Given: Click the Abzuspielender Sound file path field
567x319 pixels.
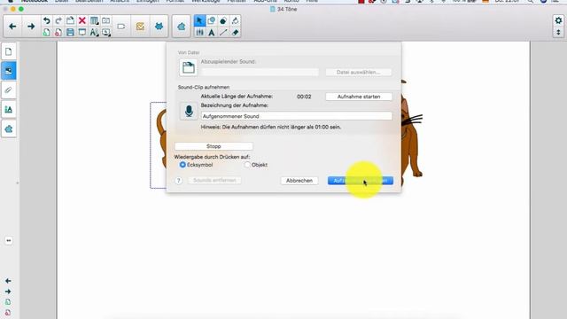Looking at the screenshot, I should tap(260, 72).
